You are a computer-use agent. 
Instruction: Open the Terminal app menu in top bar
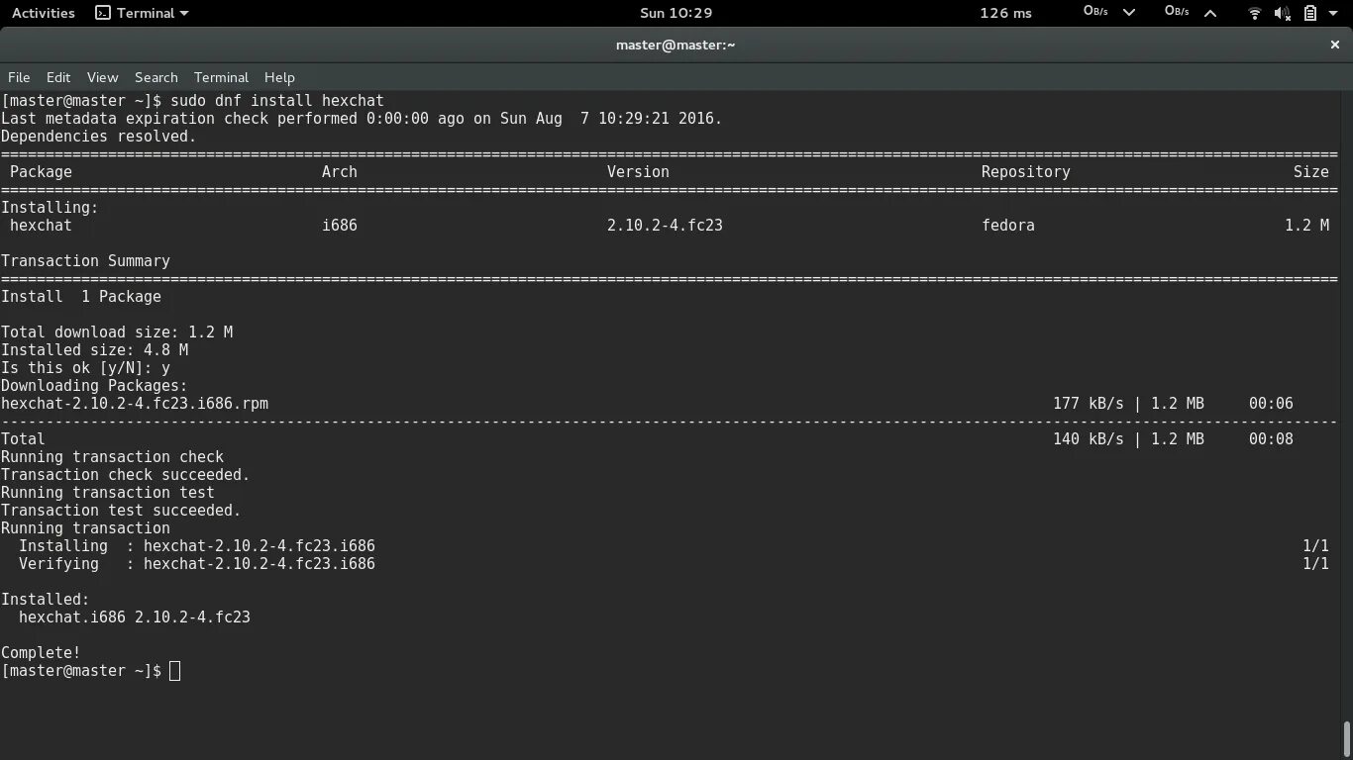pyautogui.click(x=142, y=13)
